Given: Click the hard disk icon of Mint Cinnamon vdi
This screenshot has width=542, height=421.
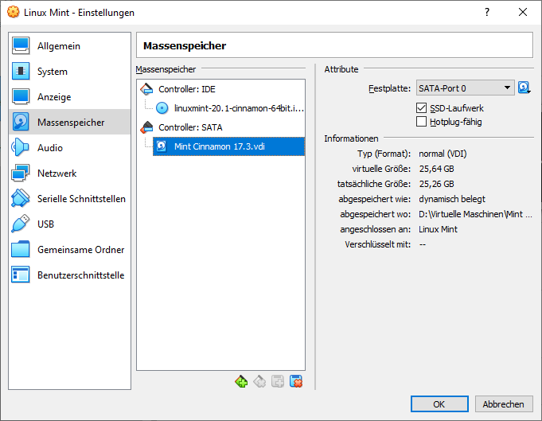Looking at the screenshot, I should pyautogui.click(x=162, y=146).
